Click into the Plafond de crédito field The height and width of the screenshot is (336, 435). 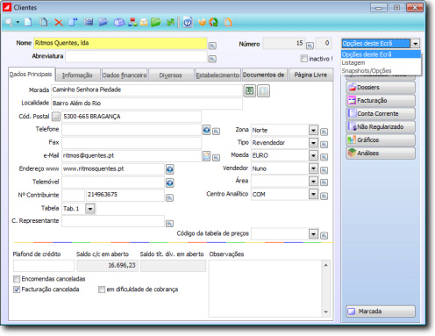point(44,266)
